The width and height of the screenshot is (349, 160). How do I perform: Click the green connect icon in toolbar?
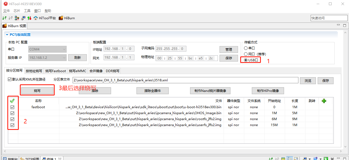point(4,18)
